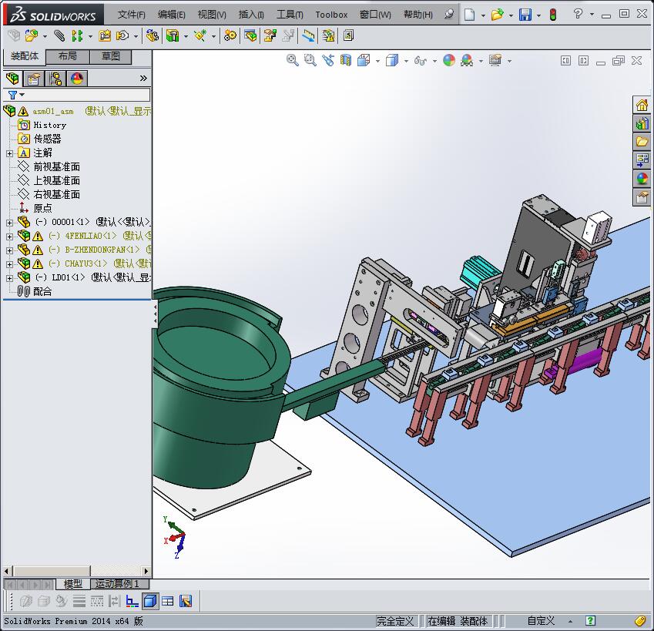Open the Open file dropdown arrow
The width and height of the screenshot is (654, 631).
(511, 15)
